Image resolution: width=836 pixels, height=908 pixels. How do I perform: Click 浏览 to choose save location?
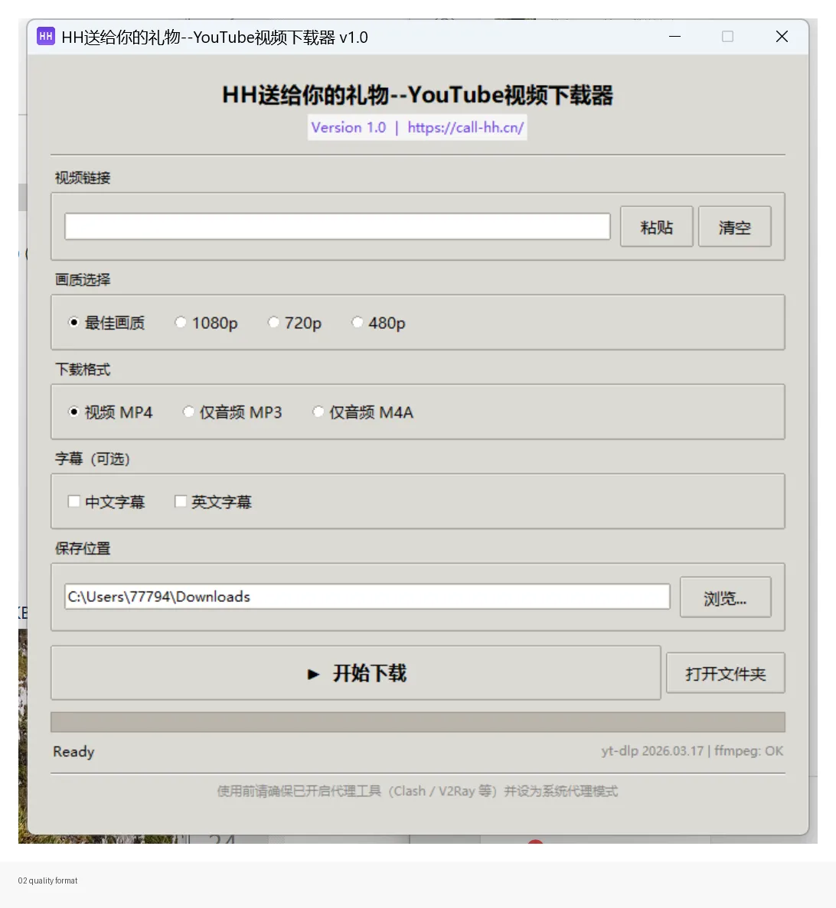click(x=725, y=597)
